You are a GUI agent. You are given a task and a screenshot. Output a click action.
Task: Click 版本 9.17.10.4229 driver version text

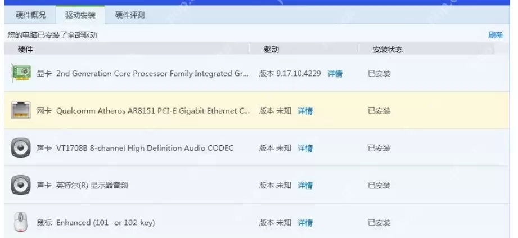point(290,73)
